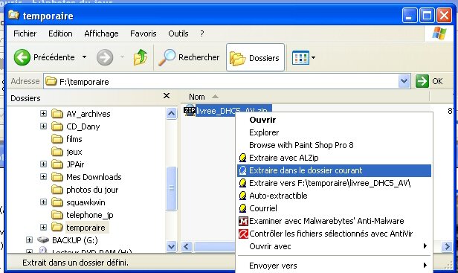Click the temporaire title bar folder icon
This screenshot has width=458, height=273.
click(13, 15)
